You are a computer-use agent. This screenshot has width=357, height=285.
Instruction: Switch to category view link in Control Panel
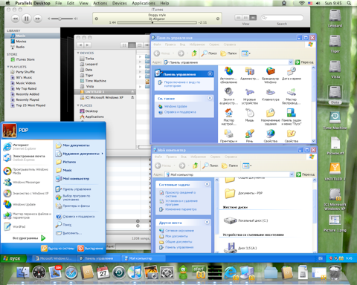[182, 84]
